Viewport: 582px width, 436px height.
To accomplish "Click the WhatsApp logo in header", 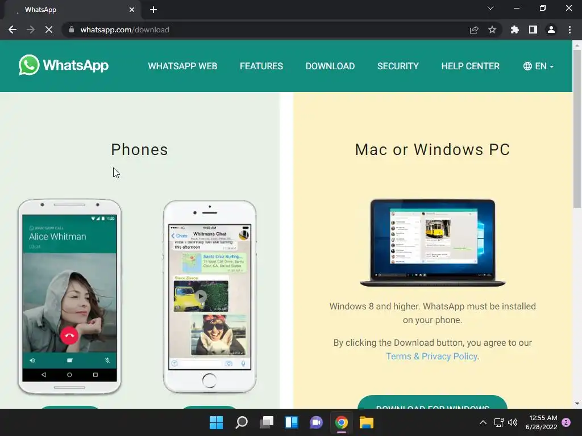I will point(64,65).
